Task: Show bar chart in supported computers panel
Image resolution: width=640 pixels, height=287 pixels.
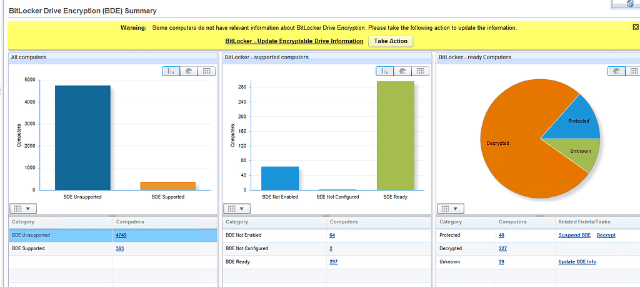Action: [x=385, y=71]
